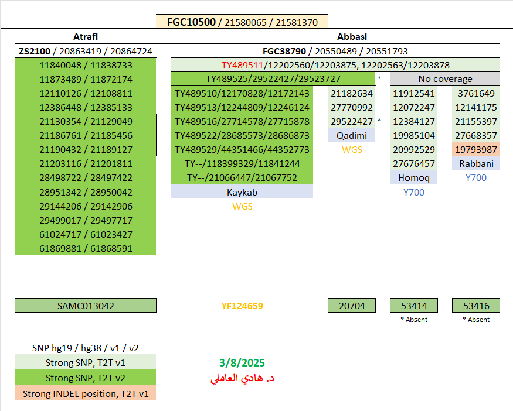Click the red TY489511 row
This screenshot has width=513, height=411.
(335, 65)
